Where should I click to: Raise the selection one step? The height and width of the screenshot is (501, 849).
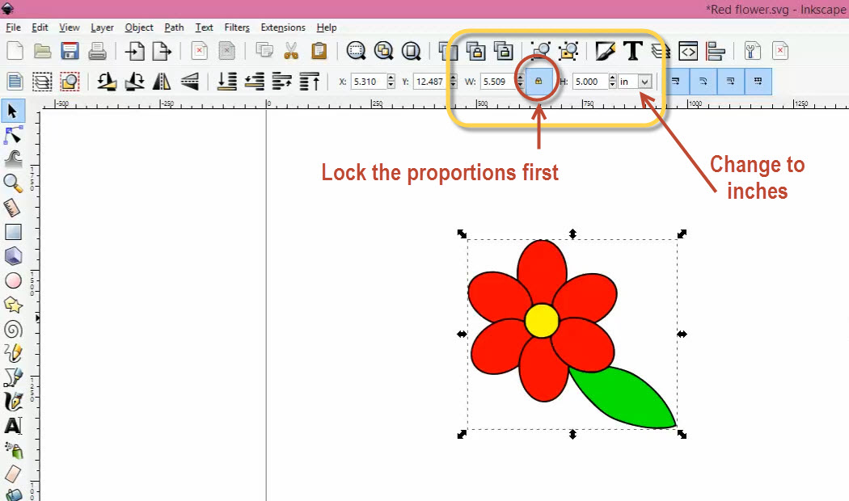(x=281, y=82)
